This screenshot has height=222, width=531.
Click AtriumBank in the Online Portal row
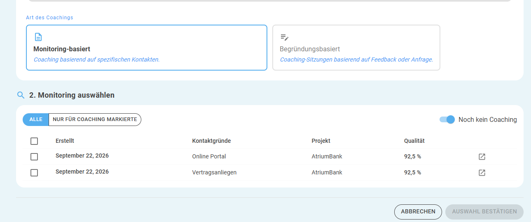[x=327, y=156]
